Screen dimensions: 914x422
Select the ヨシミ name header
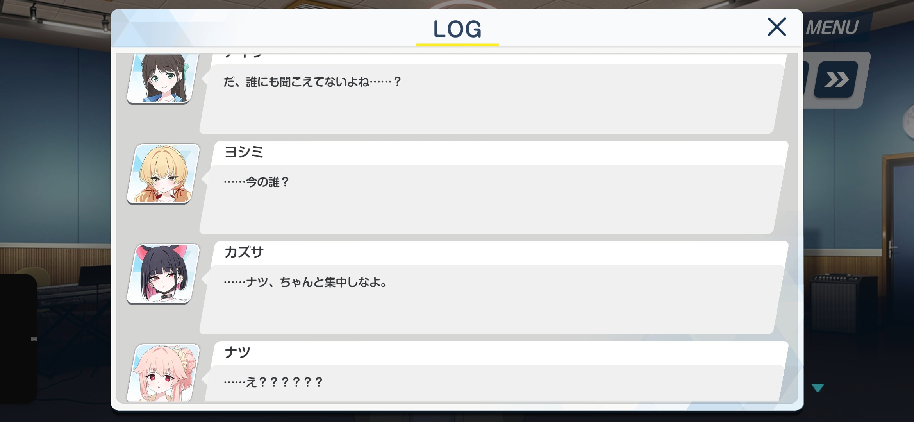[x=244, y=152]
